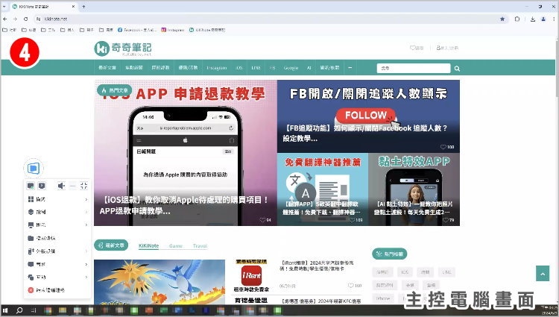This screenshot has height=317, width=559.
Task: Select Google in the site navigation
Action: point(291,68)
